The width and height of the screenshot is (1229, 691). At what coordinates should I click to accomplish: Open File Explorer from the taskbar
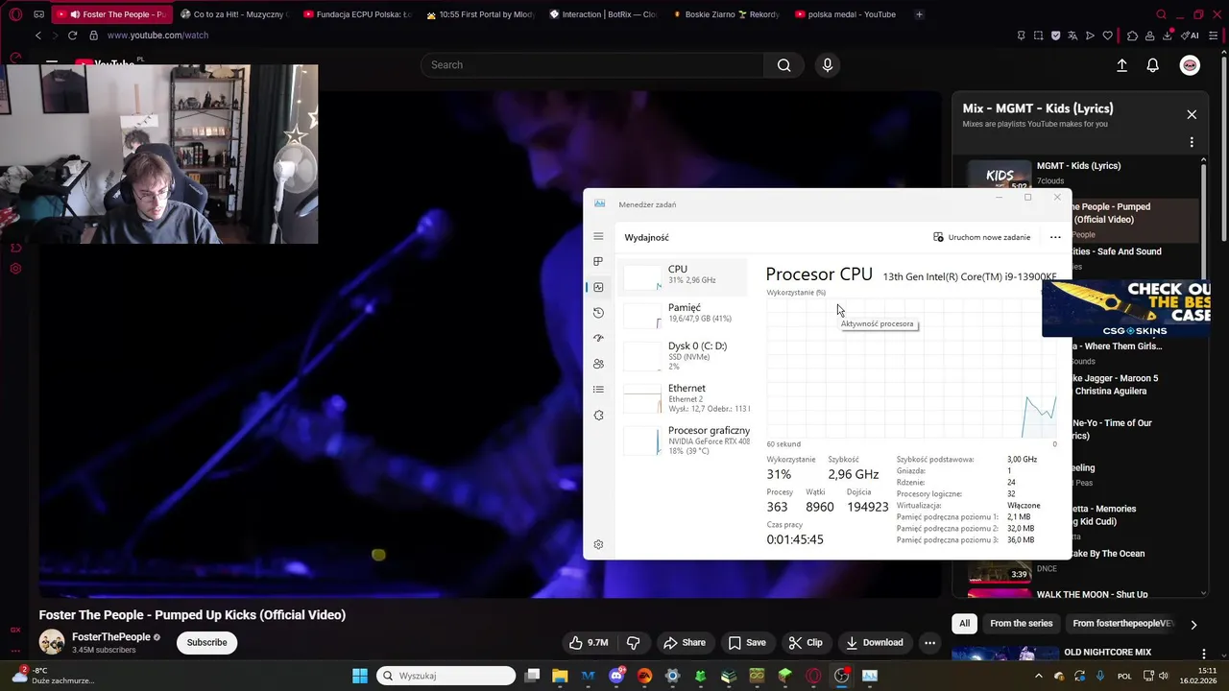560,676
